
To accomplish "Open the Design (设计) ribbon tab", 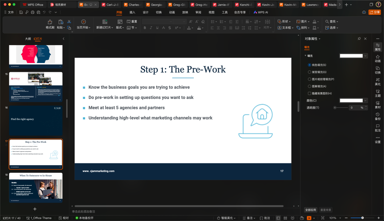I will (x=145, y=12).
